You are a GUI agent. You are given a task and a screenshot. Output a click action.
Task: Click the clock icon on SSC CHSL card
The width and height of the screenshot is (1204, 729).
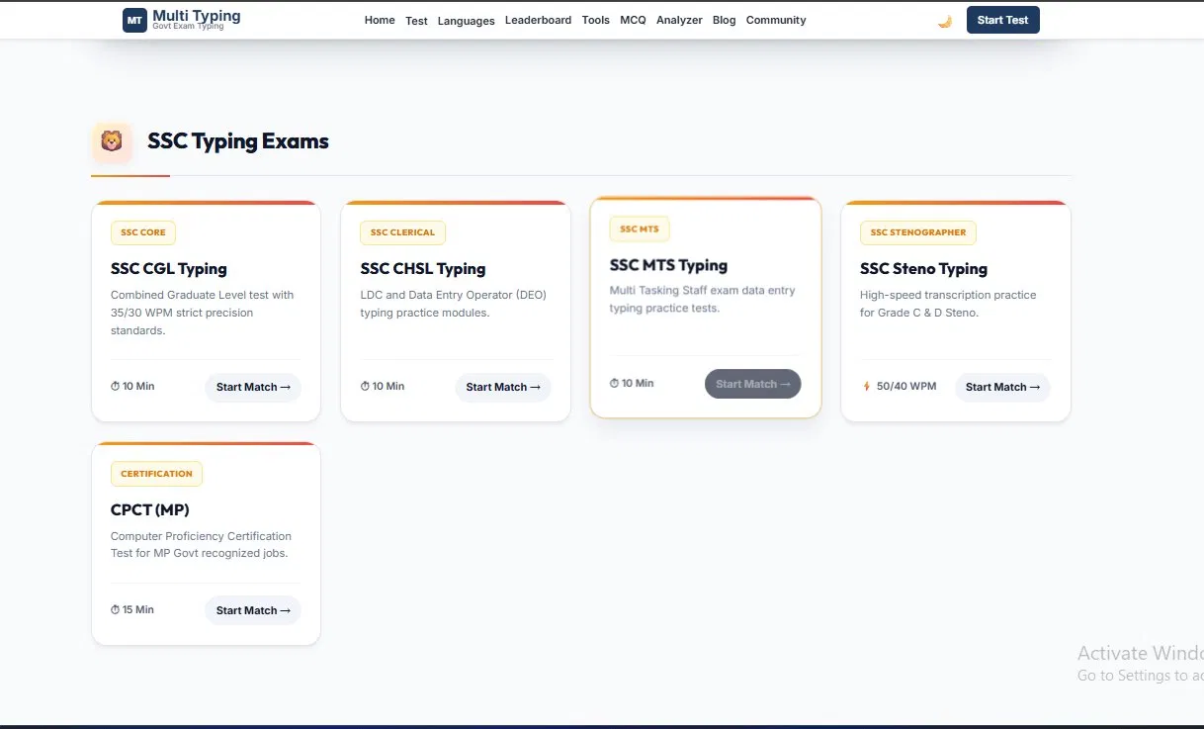[x=365, y=386]
